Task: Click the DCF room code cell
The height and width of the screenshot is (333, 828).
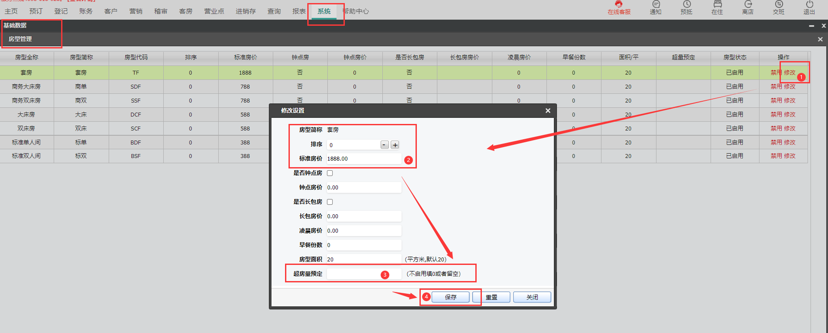Action: [x=136, y=114]
